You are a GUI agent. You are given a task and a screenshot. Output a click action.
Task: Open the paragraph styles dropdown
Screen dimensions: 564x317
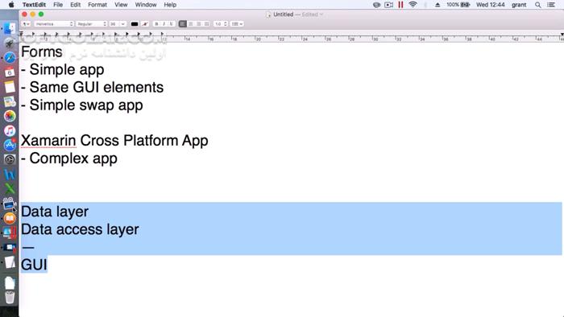click(26, 24)
